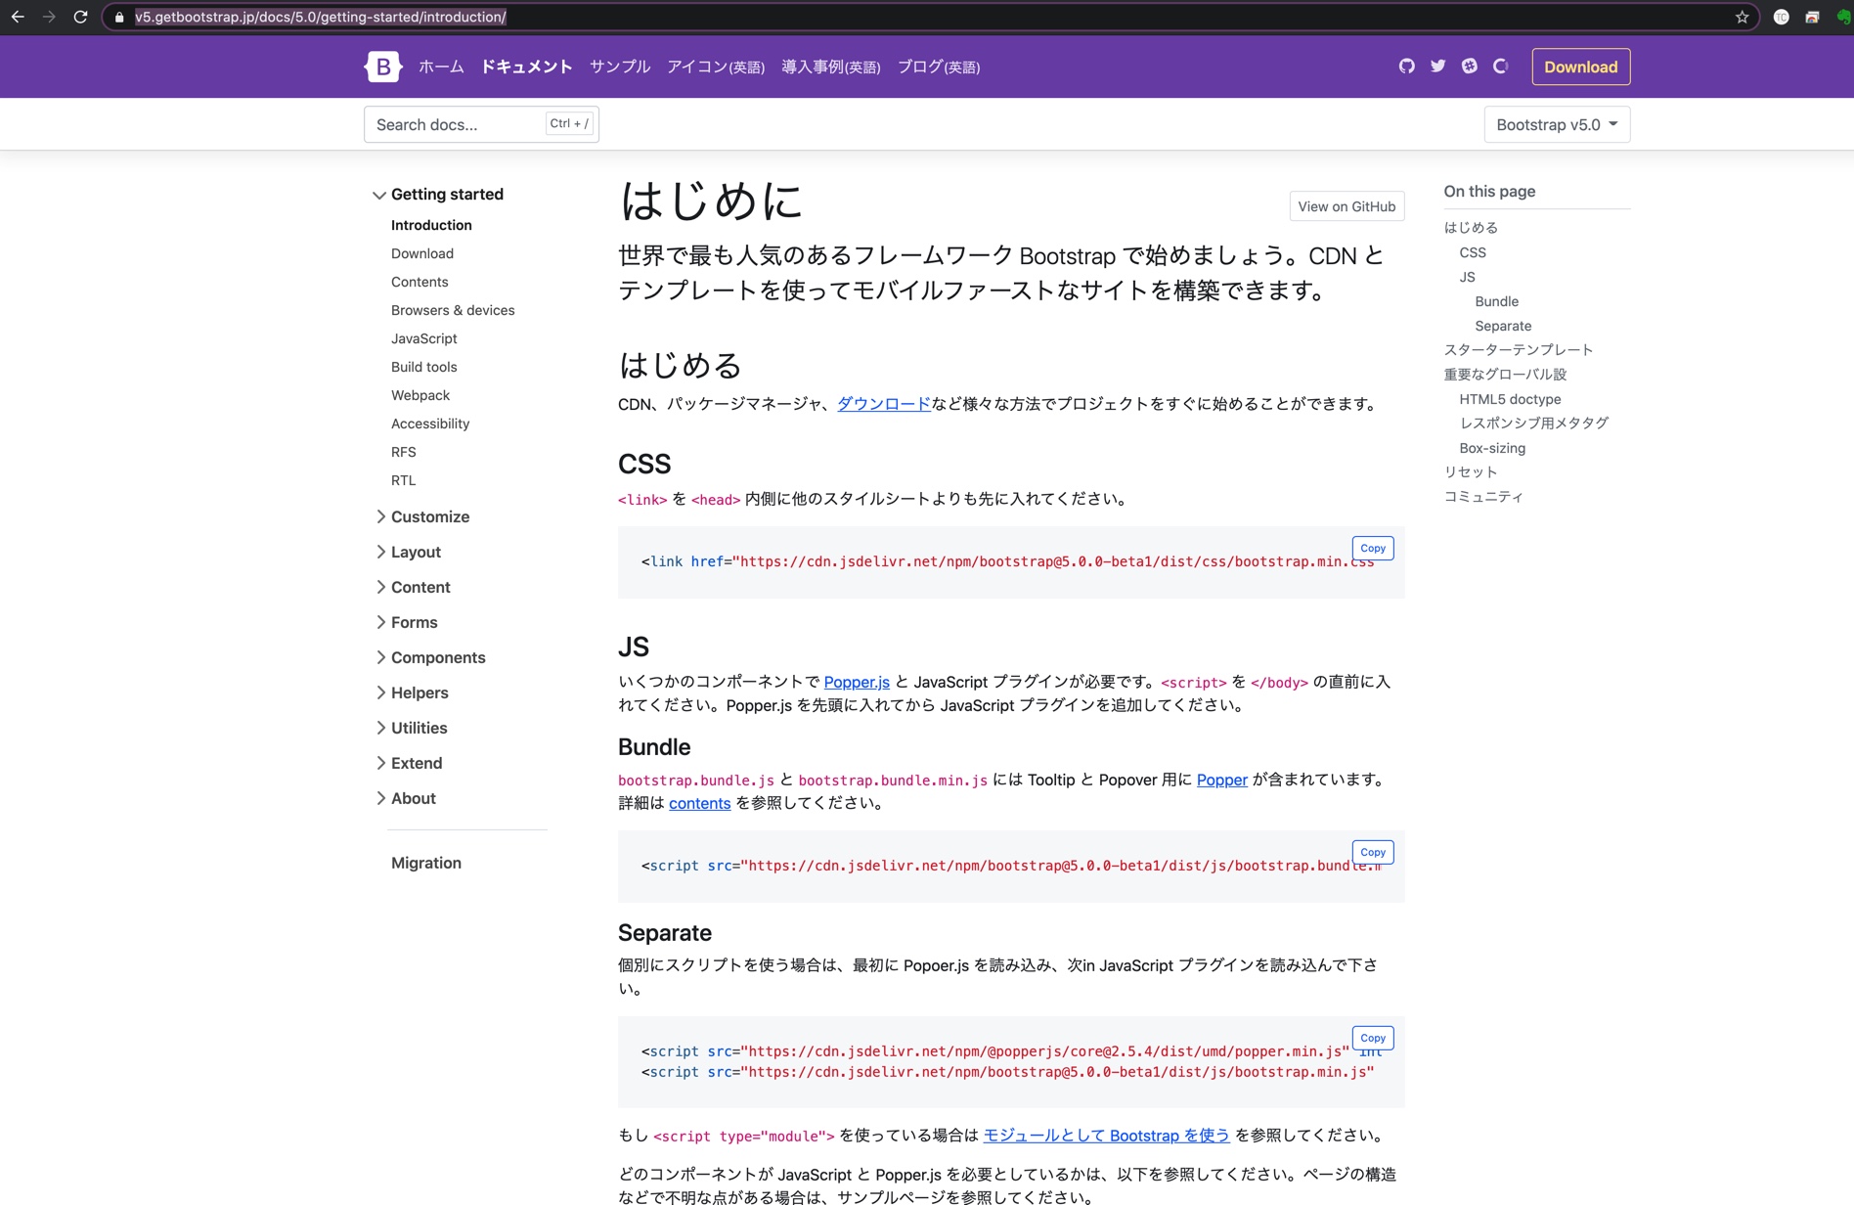1854x1205 pixels.
Task: Jump to Bundle in On this page
Action: [1497, 301]
